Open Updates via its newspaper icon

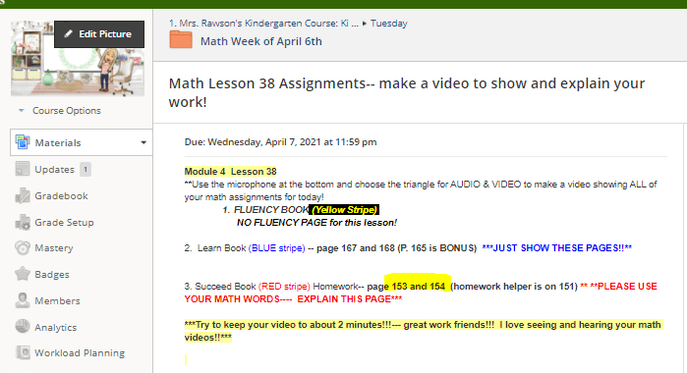pos(23,169)
